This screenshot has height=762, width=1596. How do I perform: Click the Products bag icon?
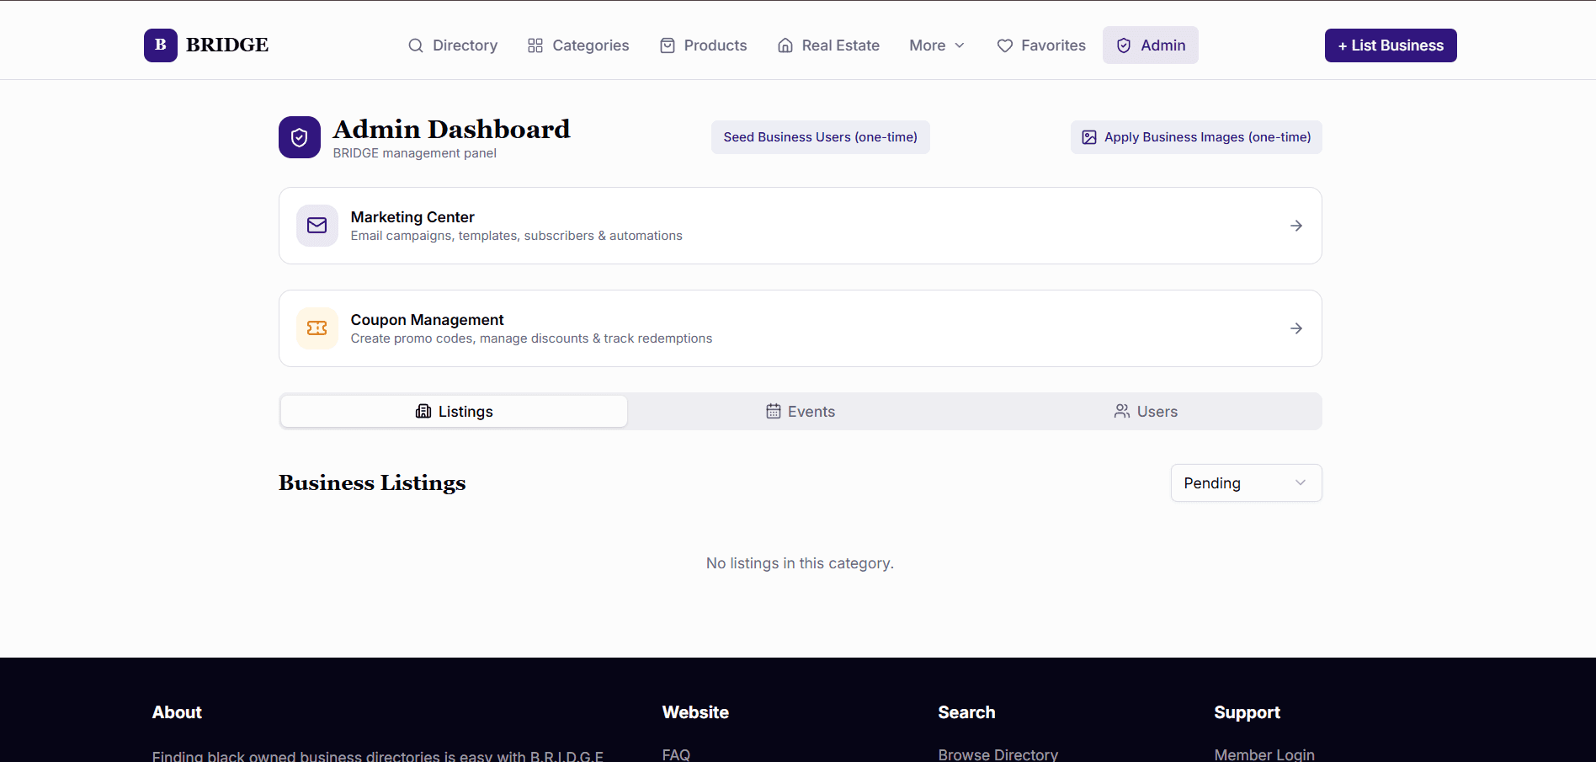tap(668, 45)
